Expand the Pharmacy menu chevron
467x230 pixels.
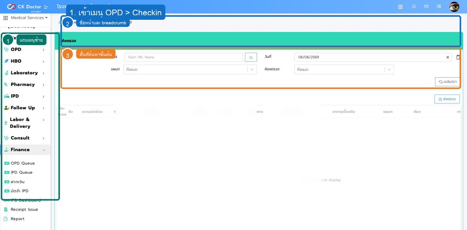(44, 85)
